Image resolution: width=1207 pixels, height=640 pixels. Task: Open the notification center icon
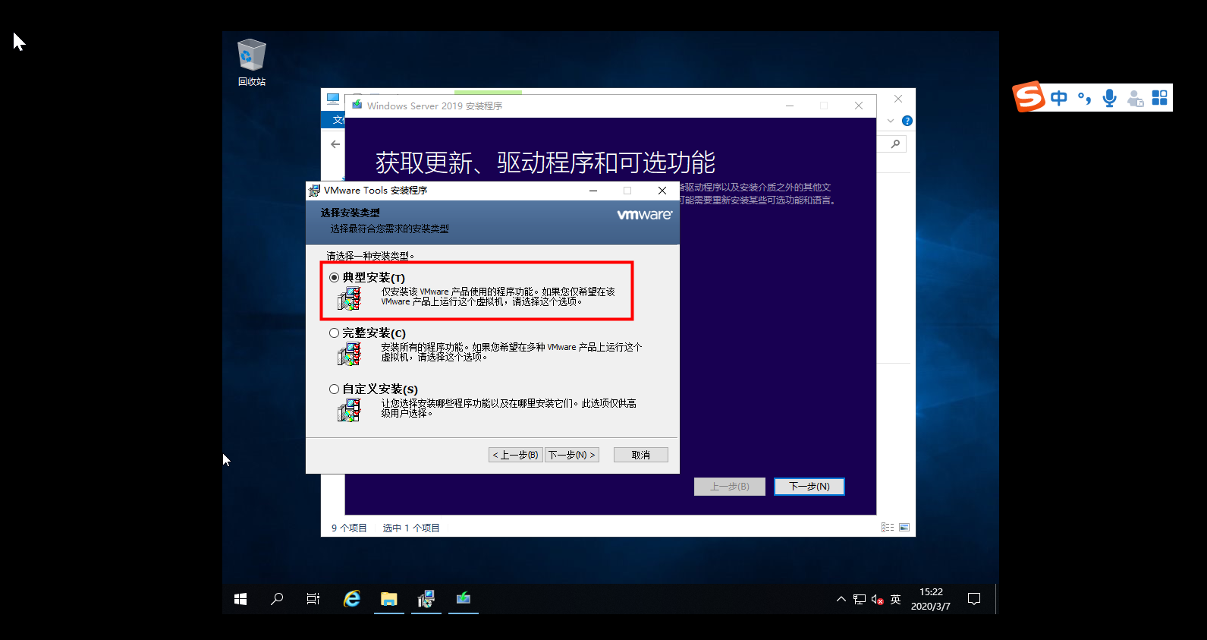coord(974,599)
